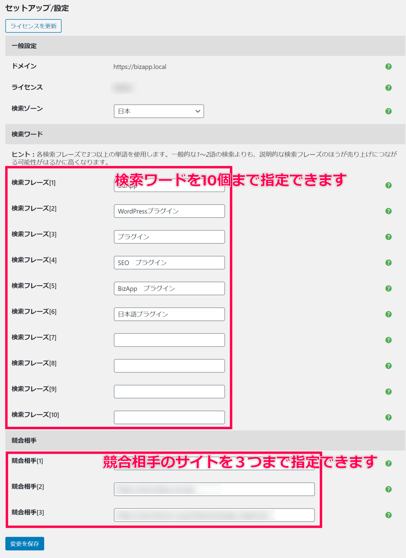Open help icon for 検索フレーズ[2]

[x=388, y=211]
